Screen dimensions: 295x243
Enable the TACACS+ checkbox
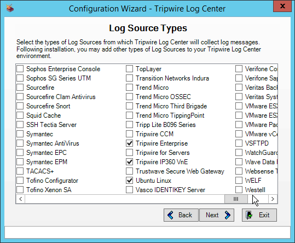pyautogui.click(x=20, y=171)
